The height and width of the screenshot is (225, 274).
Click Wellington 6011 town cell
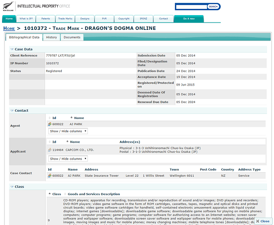click(x=182, y=175)
